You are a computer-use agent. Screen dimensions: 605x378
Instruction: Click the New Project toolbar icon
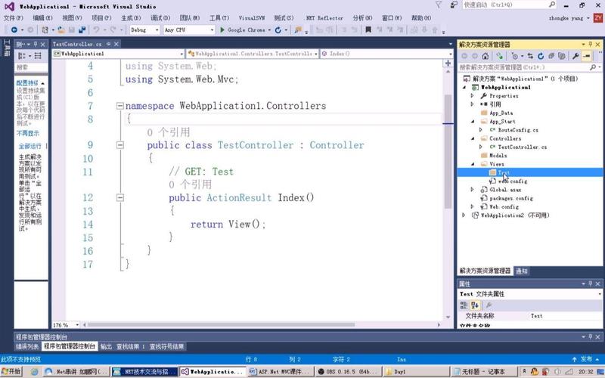(45, 29)
